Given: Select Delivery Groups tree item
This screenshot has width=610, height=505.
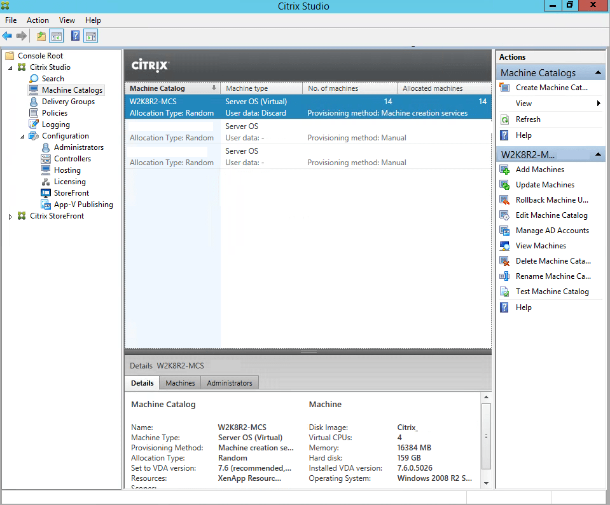Looking at the screenshot, I should pos(68,102).
